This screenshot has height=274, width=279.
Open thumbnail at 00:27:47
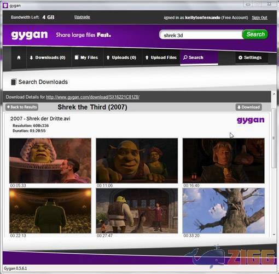(137, 210)
